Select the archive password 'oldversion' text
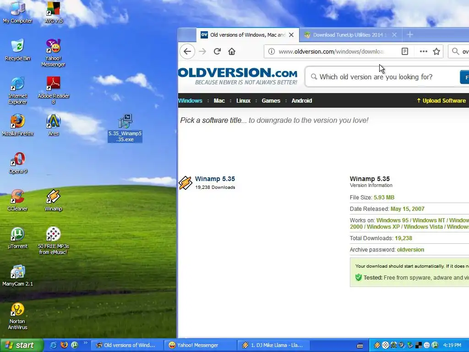Image resolution: width=469 pixels, height=352 pixels. [410, 250]
